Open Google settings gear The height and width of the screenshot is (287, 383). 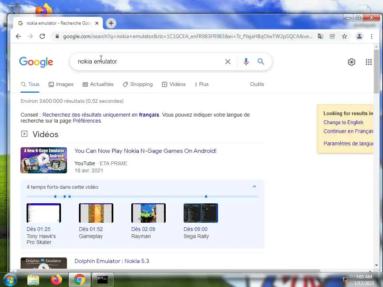point(352,62)
